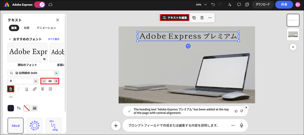This screenshot has width=304, height=135.
Task: Select the circular text layout
Action: point(35,126)
